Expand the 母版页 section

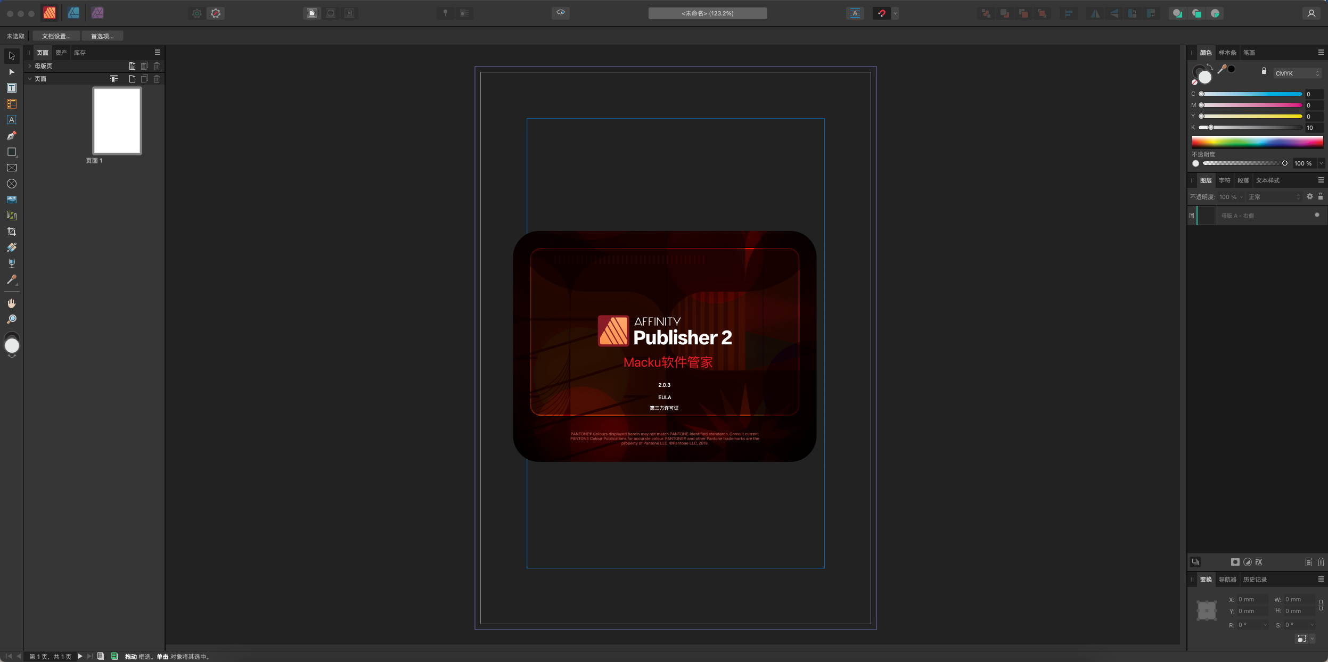pyautogui.click(x=30, y=66)
